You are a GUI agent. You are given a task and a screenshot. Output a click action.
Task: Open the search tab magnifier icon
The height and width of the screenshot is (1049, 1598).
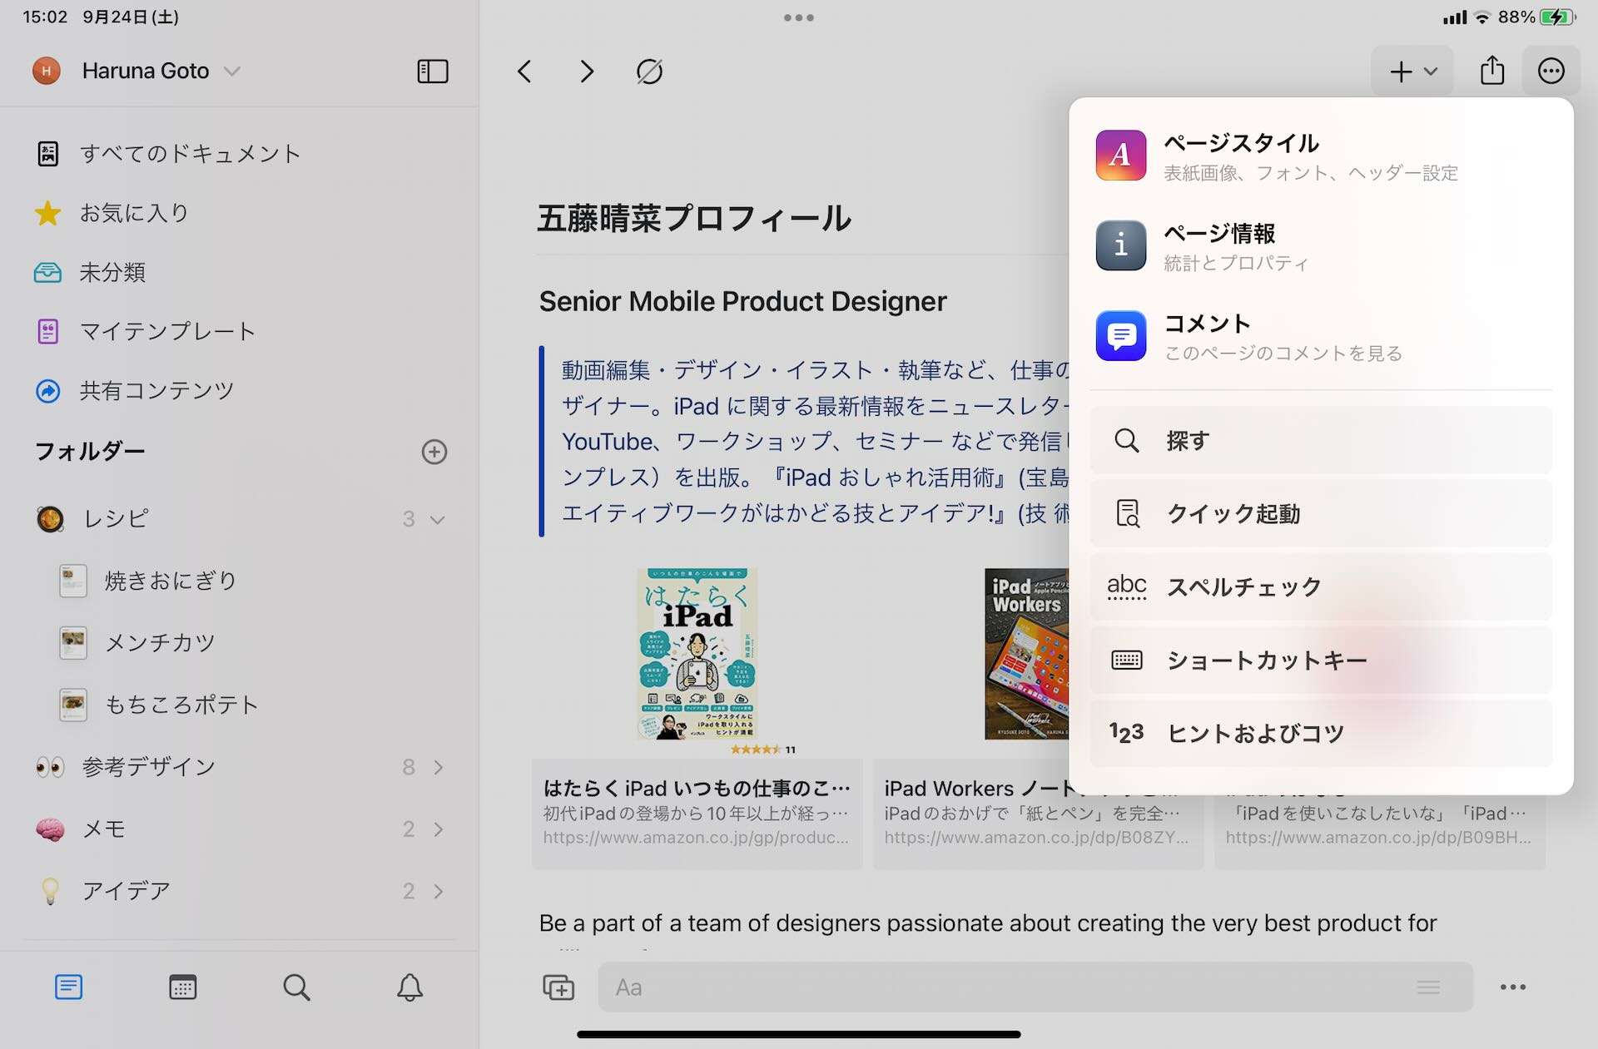296,987
